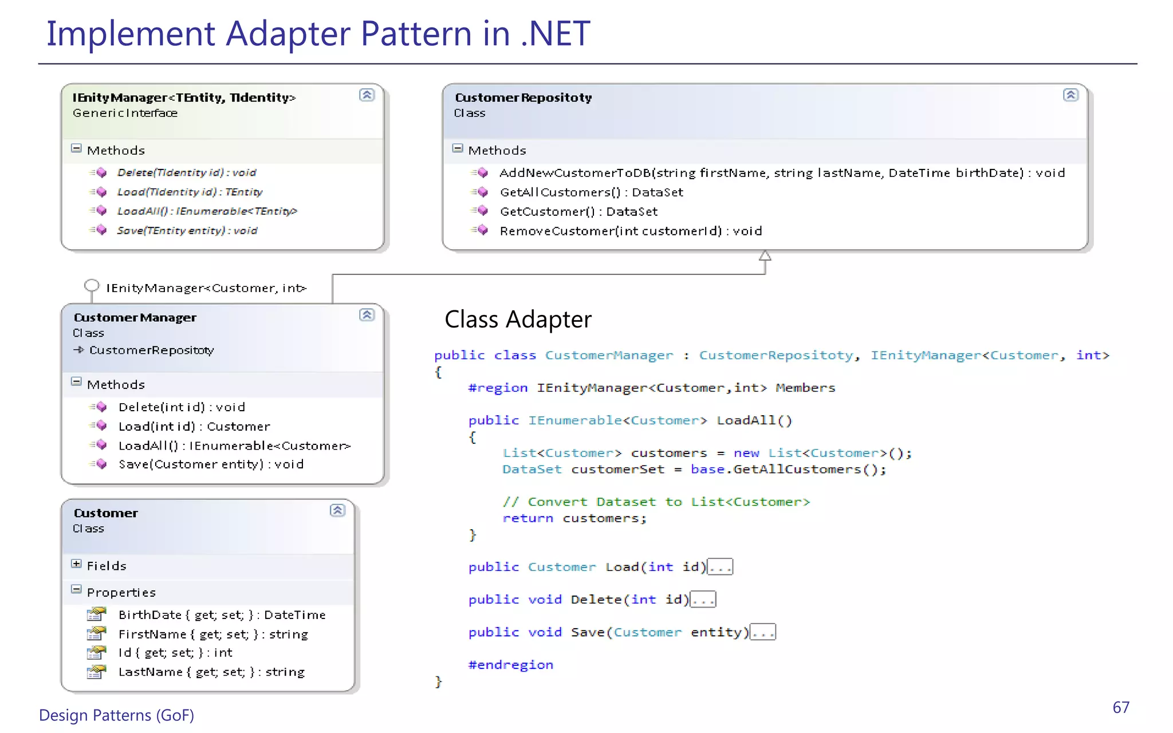The width and height of the screenshot is (1173, 733).
Task: Expand the Fields section of Customer class
Action: 76,564
